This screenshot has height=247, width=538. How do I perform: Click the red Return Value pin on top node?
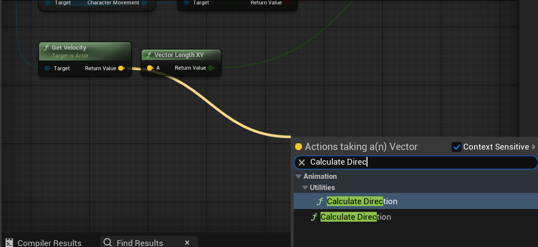pyautogui.click(x=287, y=3)
